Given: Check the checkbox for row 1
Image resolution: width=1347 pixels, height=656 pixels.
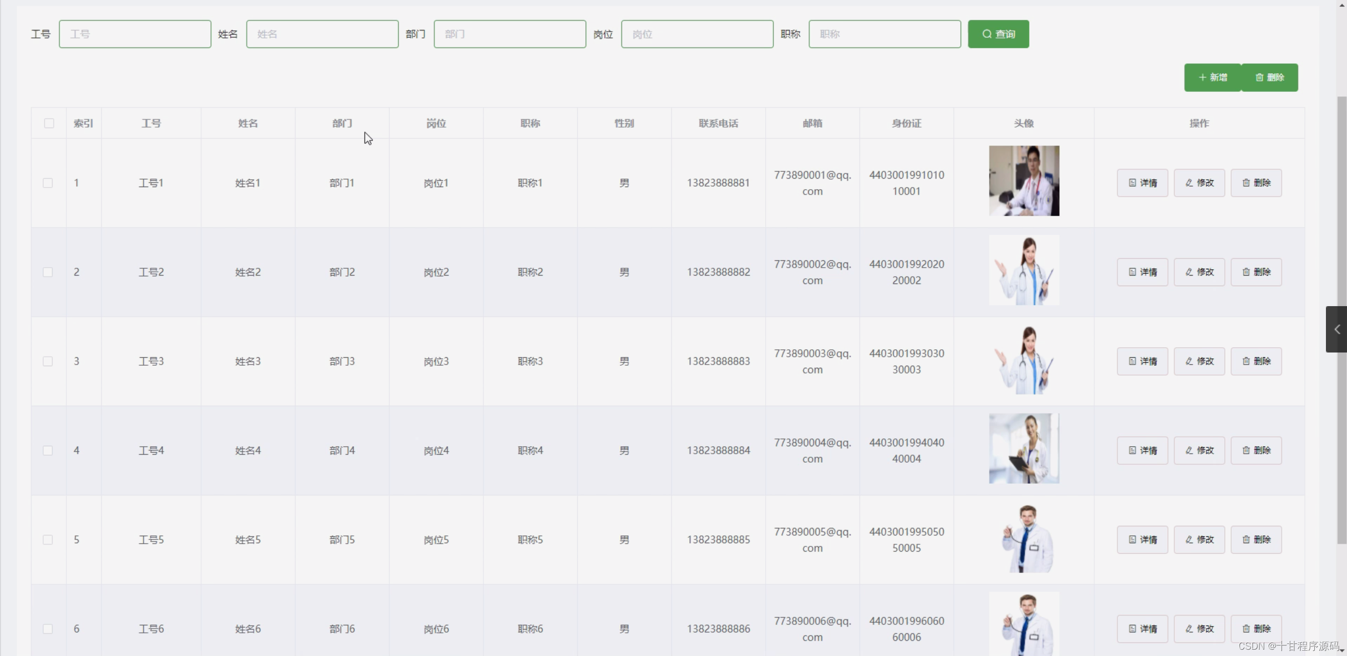Looking at the screenshot, I should [48, 183].
